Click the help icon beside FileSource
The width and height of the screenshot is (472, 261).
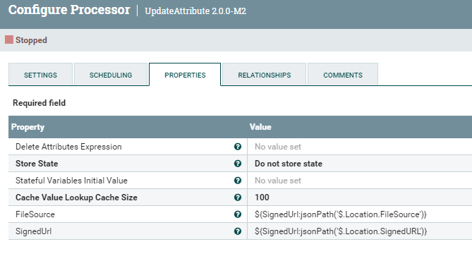(x=238, y=214)
